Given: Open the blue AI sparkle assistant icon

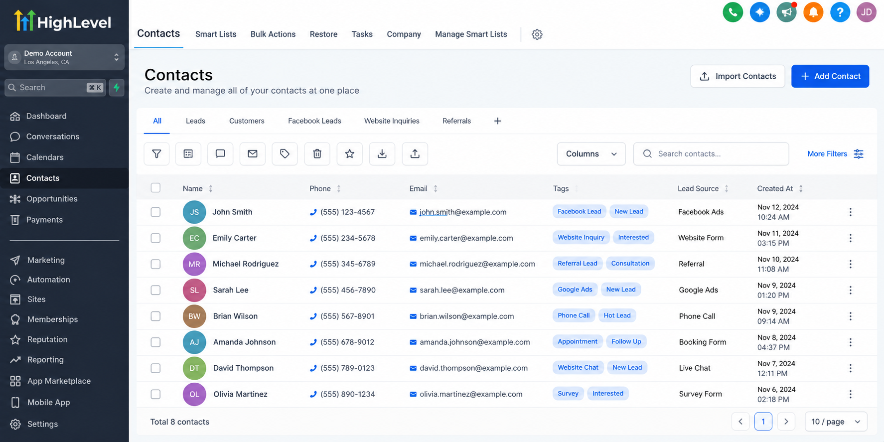Looking at the screenshot, I should click(759, 12).
